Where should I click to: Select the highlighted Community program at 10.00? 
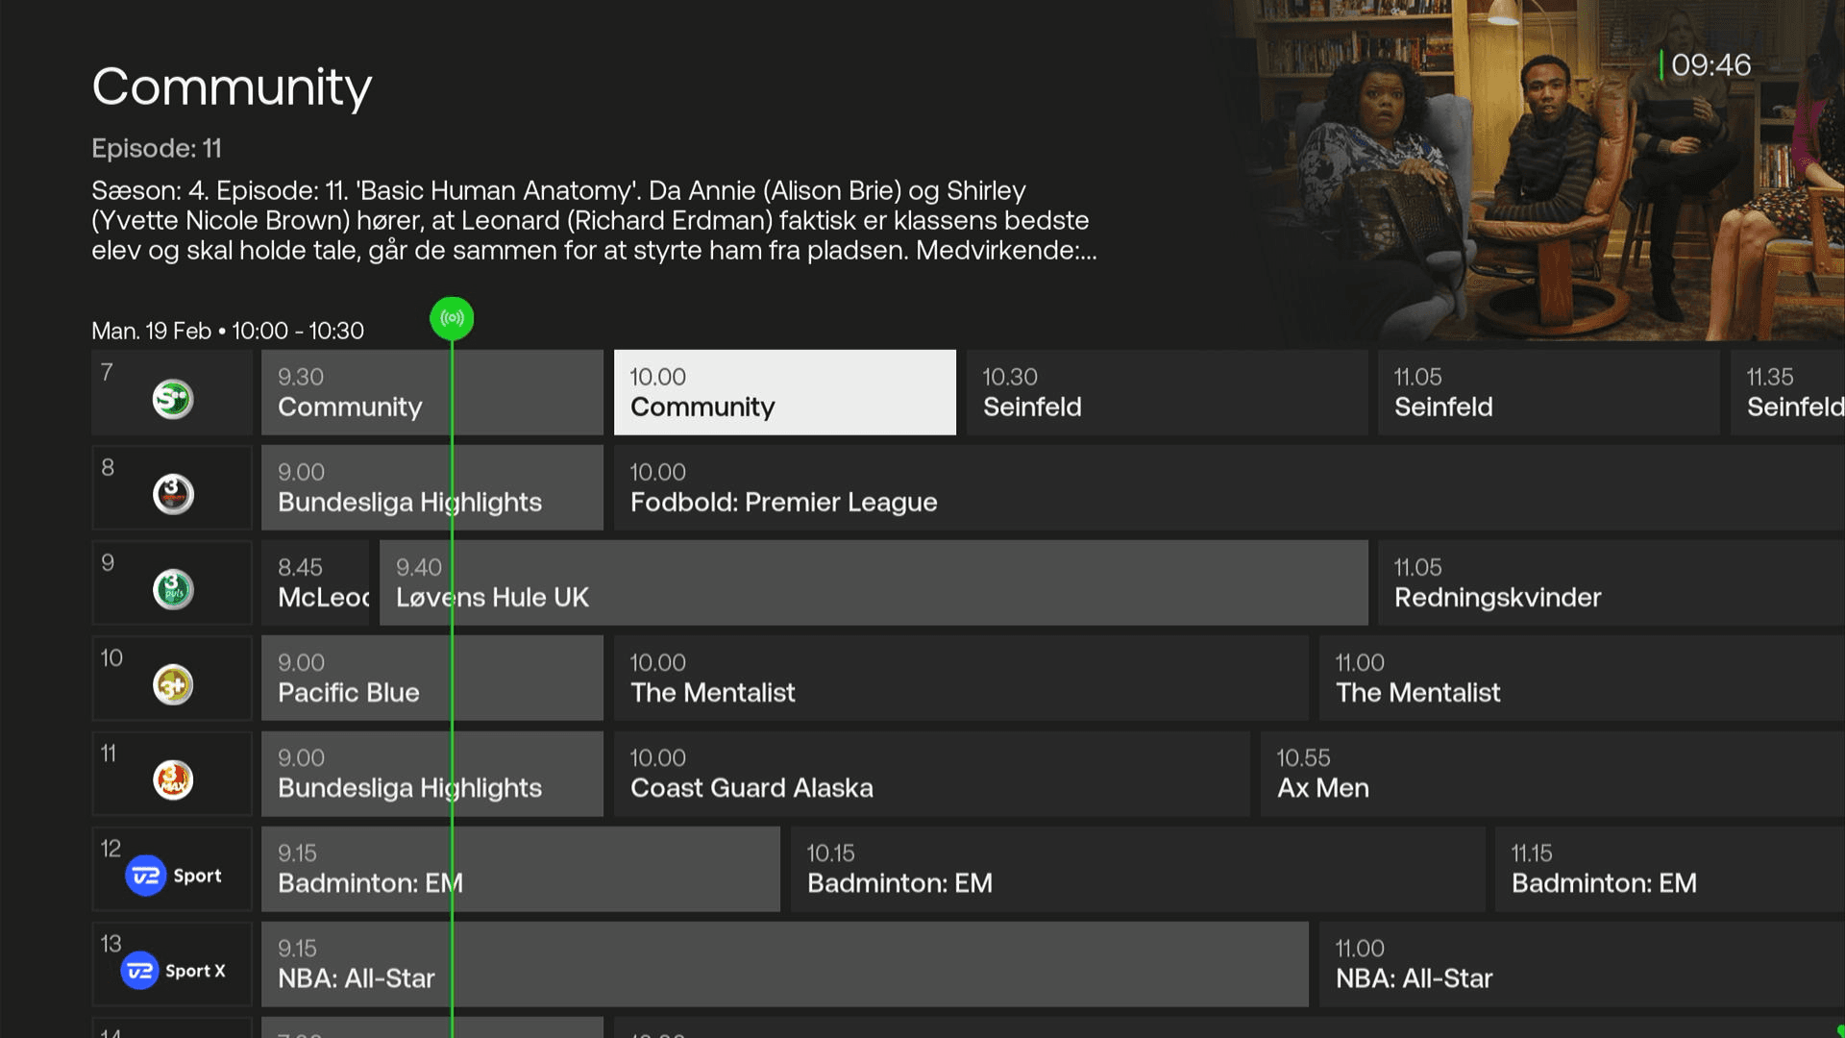pos(784,392)
